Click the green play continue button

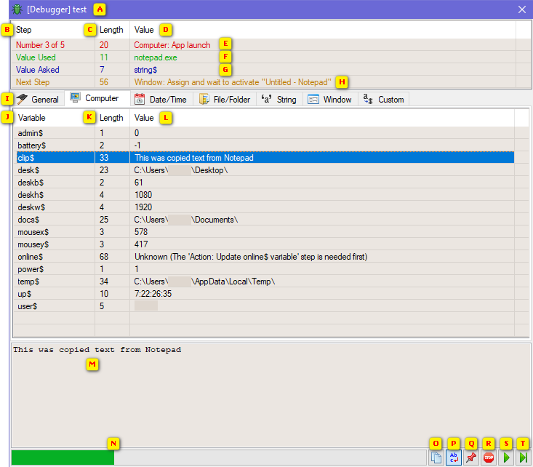[506, 458]
